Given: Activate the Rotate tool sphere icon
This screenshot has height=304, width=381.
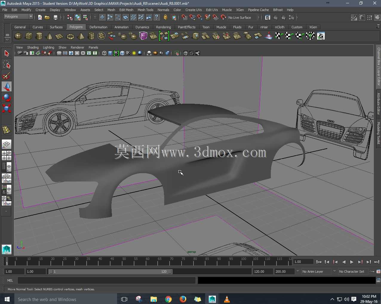Looking at the screenshot, I should click(x=7, y=97).
